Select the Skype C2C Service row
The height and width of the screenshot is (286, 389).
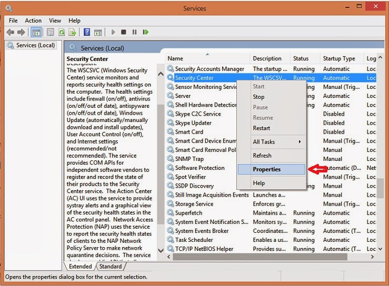point(271,114)
